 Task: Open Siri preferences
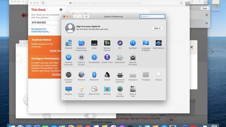[x=120, y=44]
